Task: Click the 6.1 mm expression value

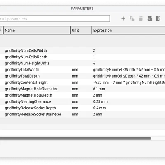Action: [x=99, y=89]
